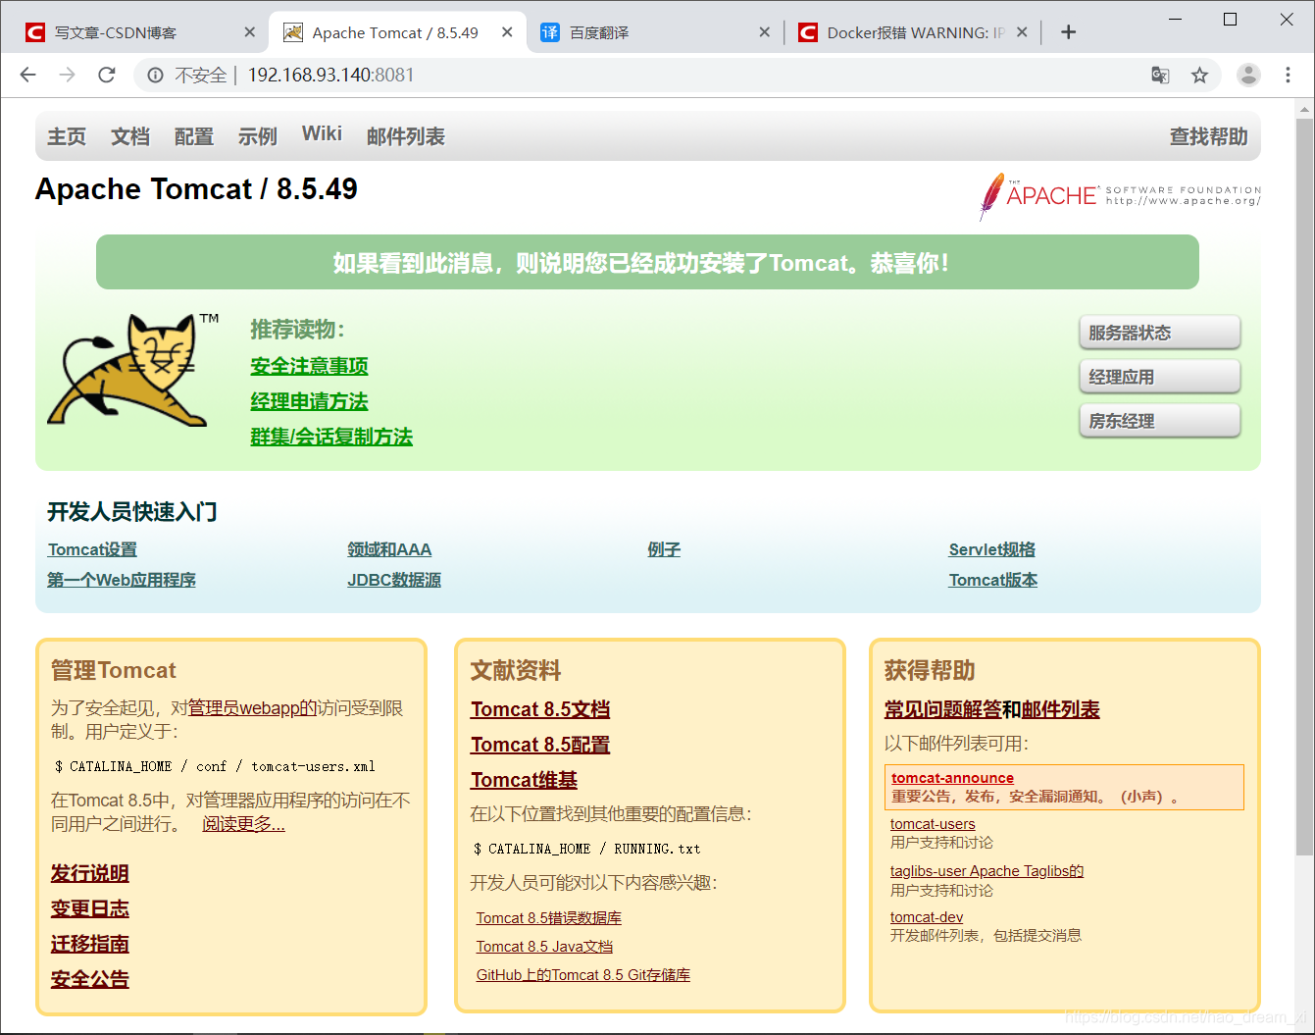Open the 领域和AAA link
The height and width of the screenshot is (1035, 1315).
coord(389,549)
